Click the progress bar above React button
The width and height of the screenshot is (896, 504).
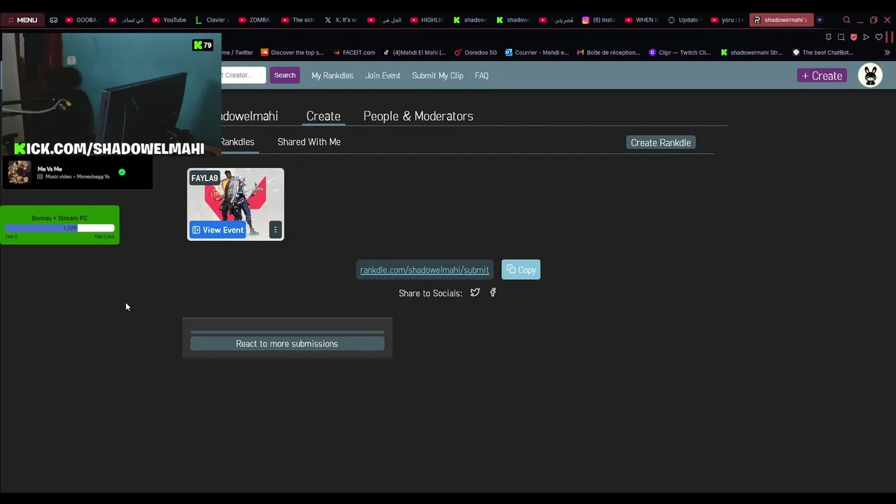pyautogui.click(x=287, y=332)
